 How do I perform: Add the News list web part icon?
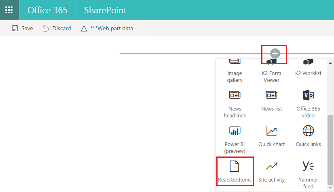pyautogui.click(x=271, y=95)
